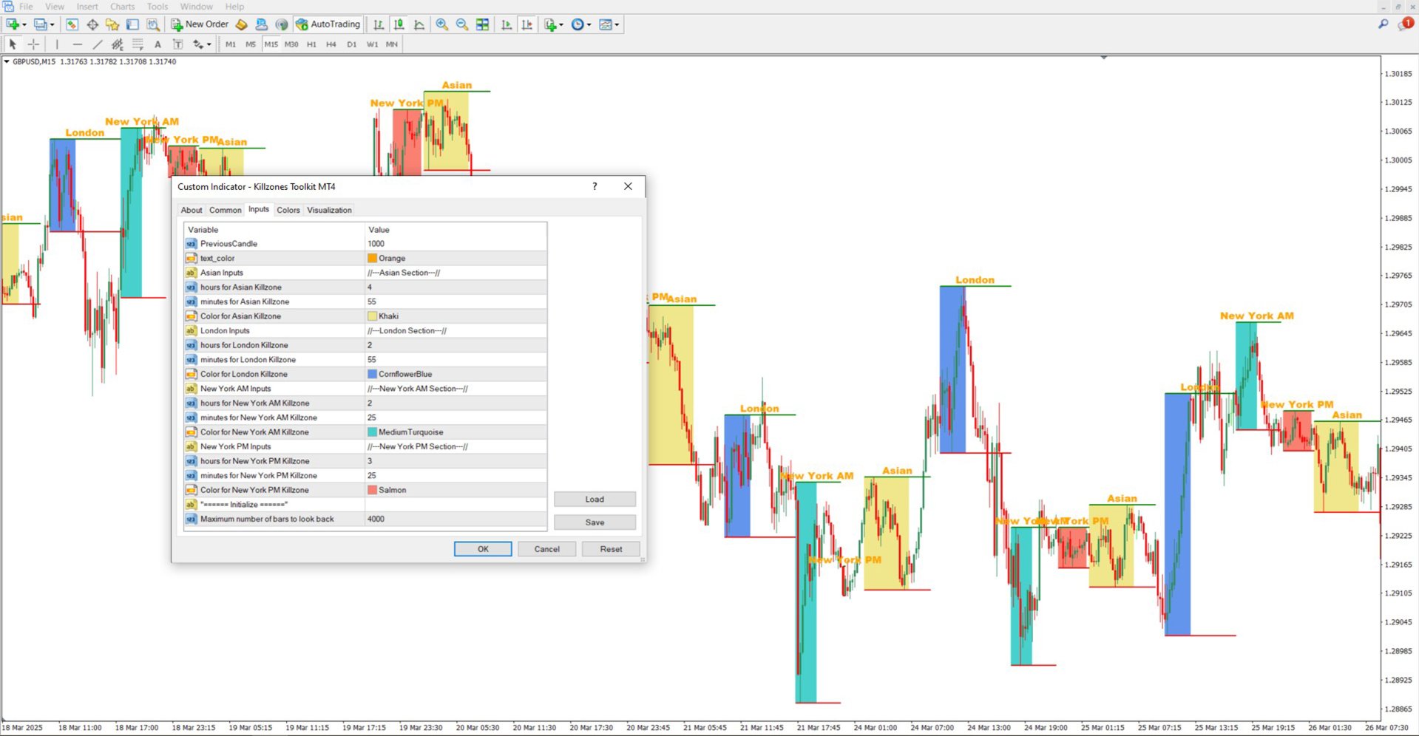This screenshot has width=1419, height=736.
Task: Select the Crosshair tool
Action: [33, 44]
